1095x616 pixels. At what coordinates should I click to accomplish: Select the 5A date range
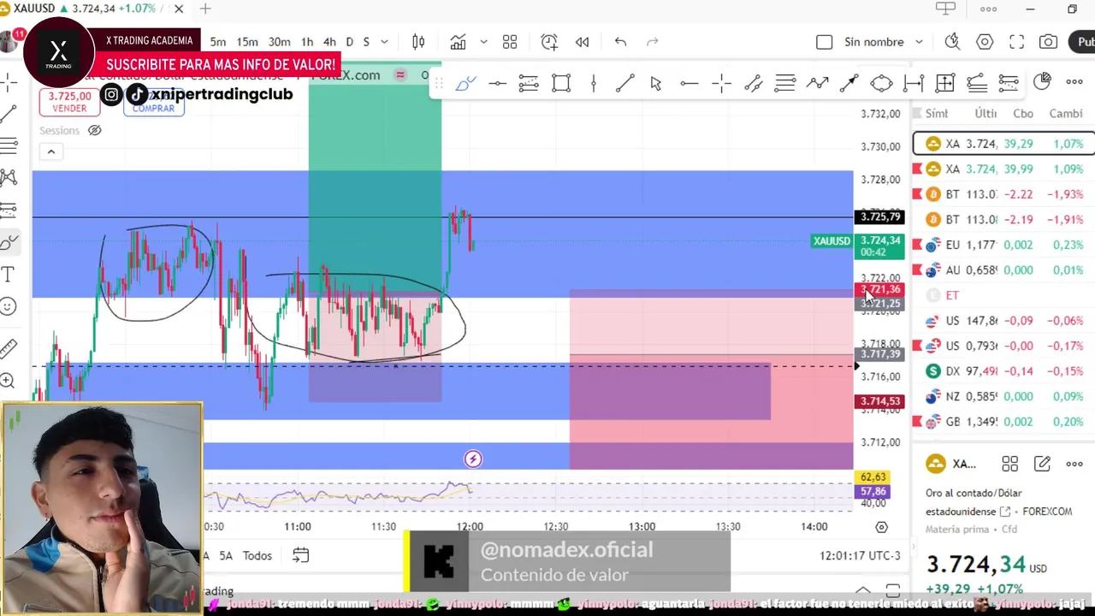pyautogui.click(x=226, y=555)
